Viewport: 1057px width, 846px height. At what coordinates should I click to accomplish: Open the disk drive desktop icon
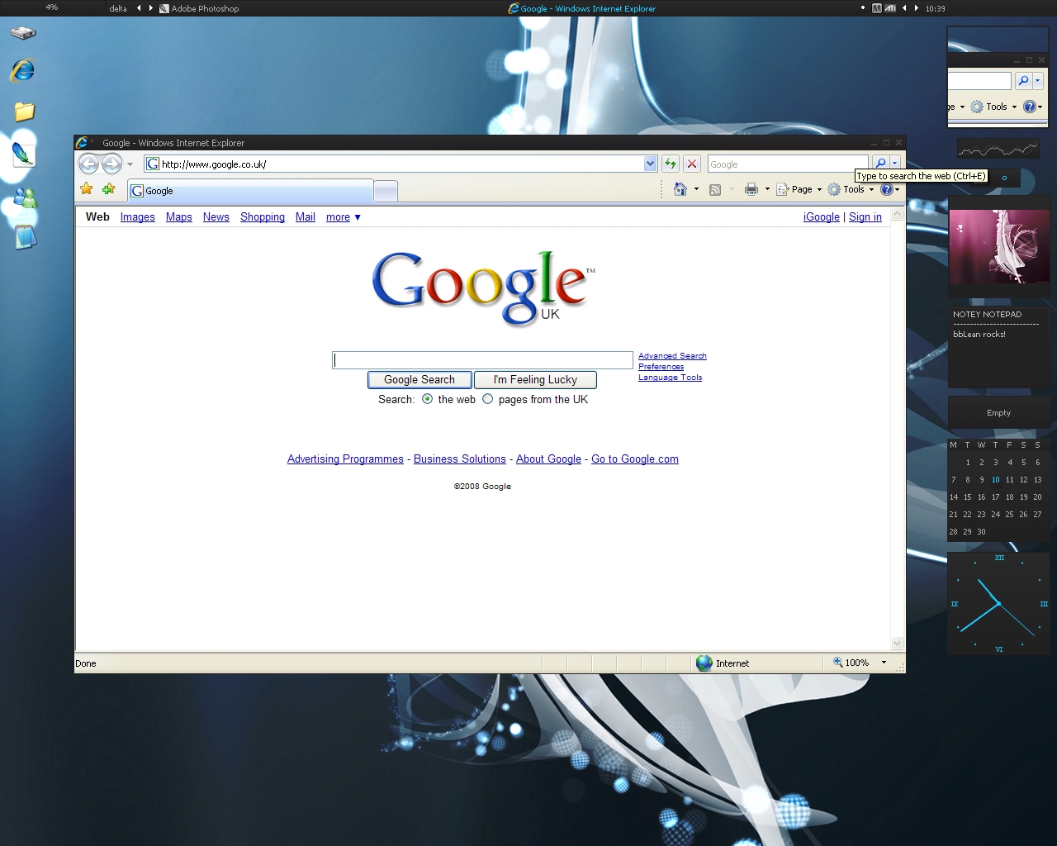23,34
